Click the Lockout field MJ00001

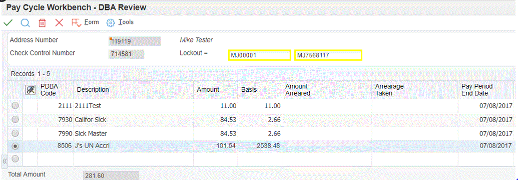pos(259,55)
